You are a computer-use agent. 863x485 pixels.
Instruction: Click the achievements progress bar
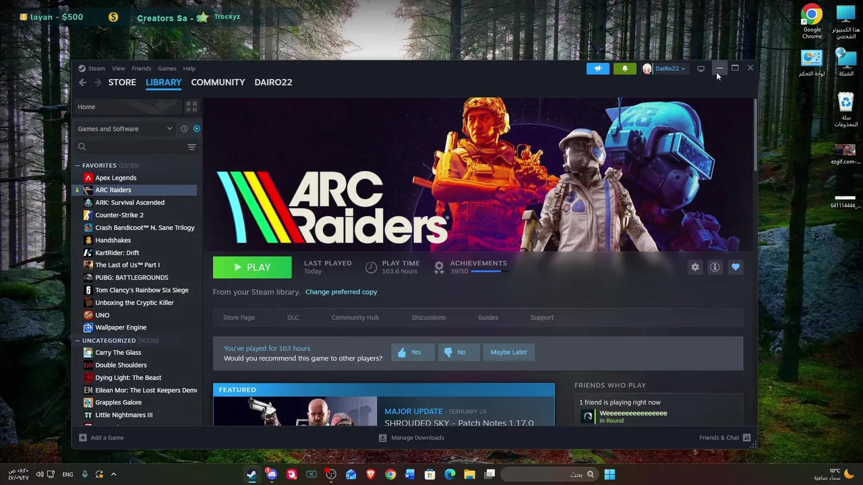[x=489, y=271]
